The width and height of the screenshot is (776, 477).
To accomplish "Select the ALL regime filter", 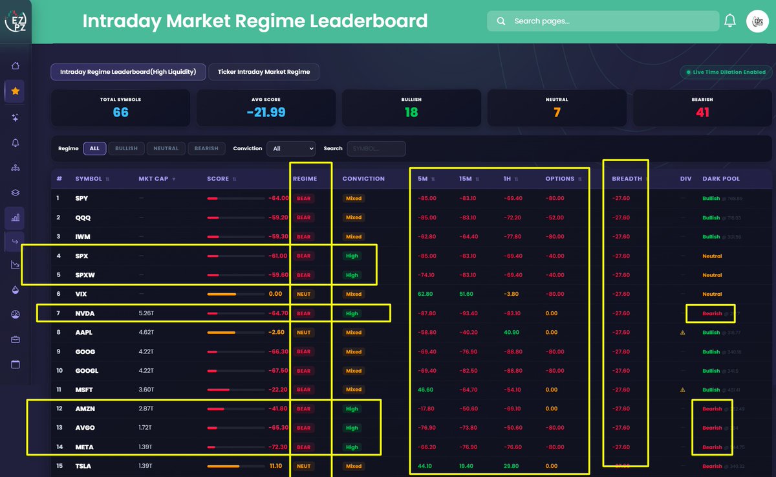I will click(x=94, y=148).
